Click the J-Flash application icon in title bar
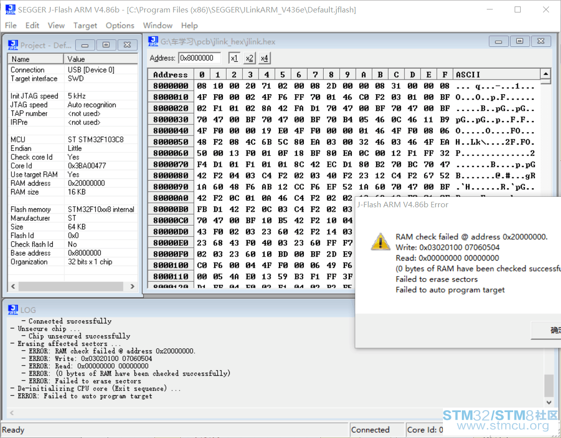Screen dimensions: 561x438 coord(10,9)
